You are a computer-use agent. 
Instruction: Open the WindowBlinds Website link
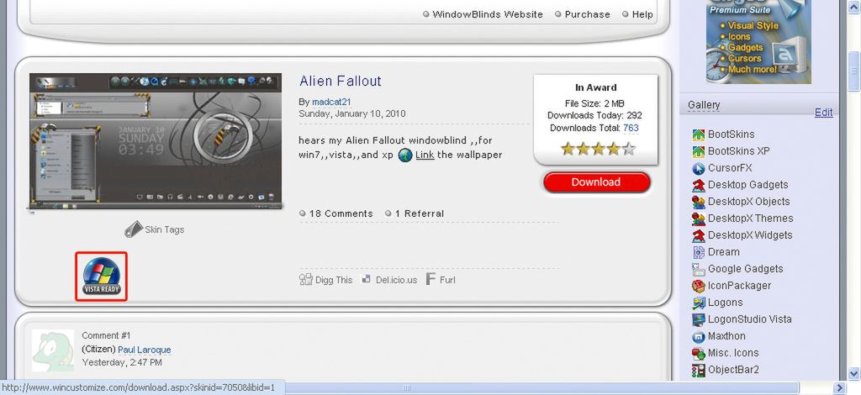(x=488, y=14)
